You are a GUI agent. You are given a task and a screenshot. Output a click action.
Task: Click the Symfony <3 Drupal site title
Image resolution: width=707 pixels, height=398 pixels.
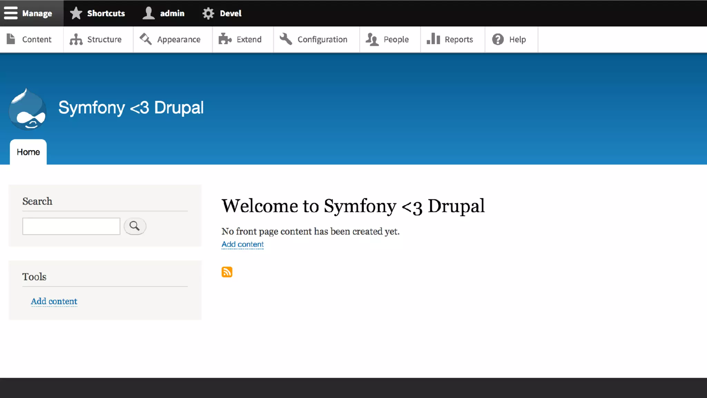(x=131, y=108)
